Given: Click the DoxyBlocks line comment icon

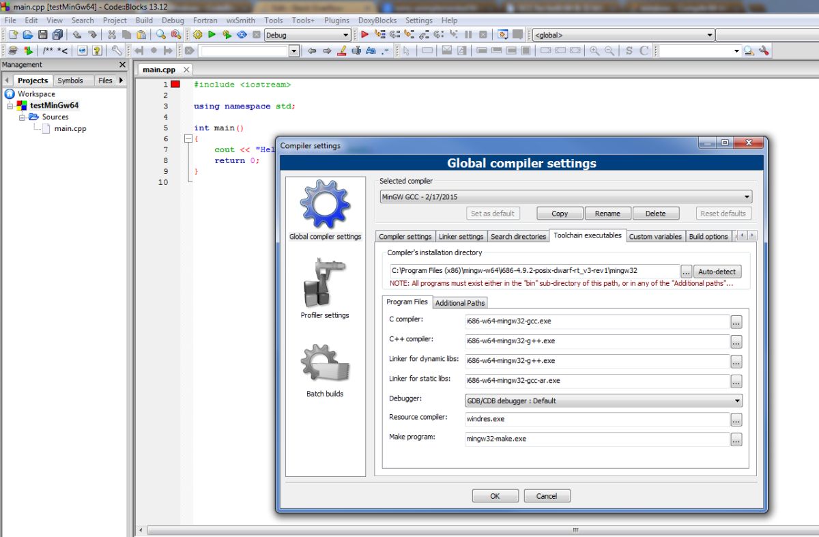Looking at the screenshot, I should pyautogui.click(x=62, y=50).
